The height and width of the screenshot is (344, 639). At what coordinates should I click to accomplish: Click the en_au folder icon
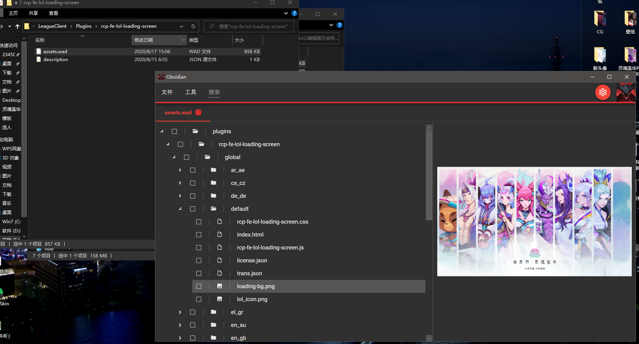214,325
